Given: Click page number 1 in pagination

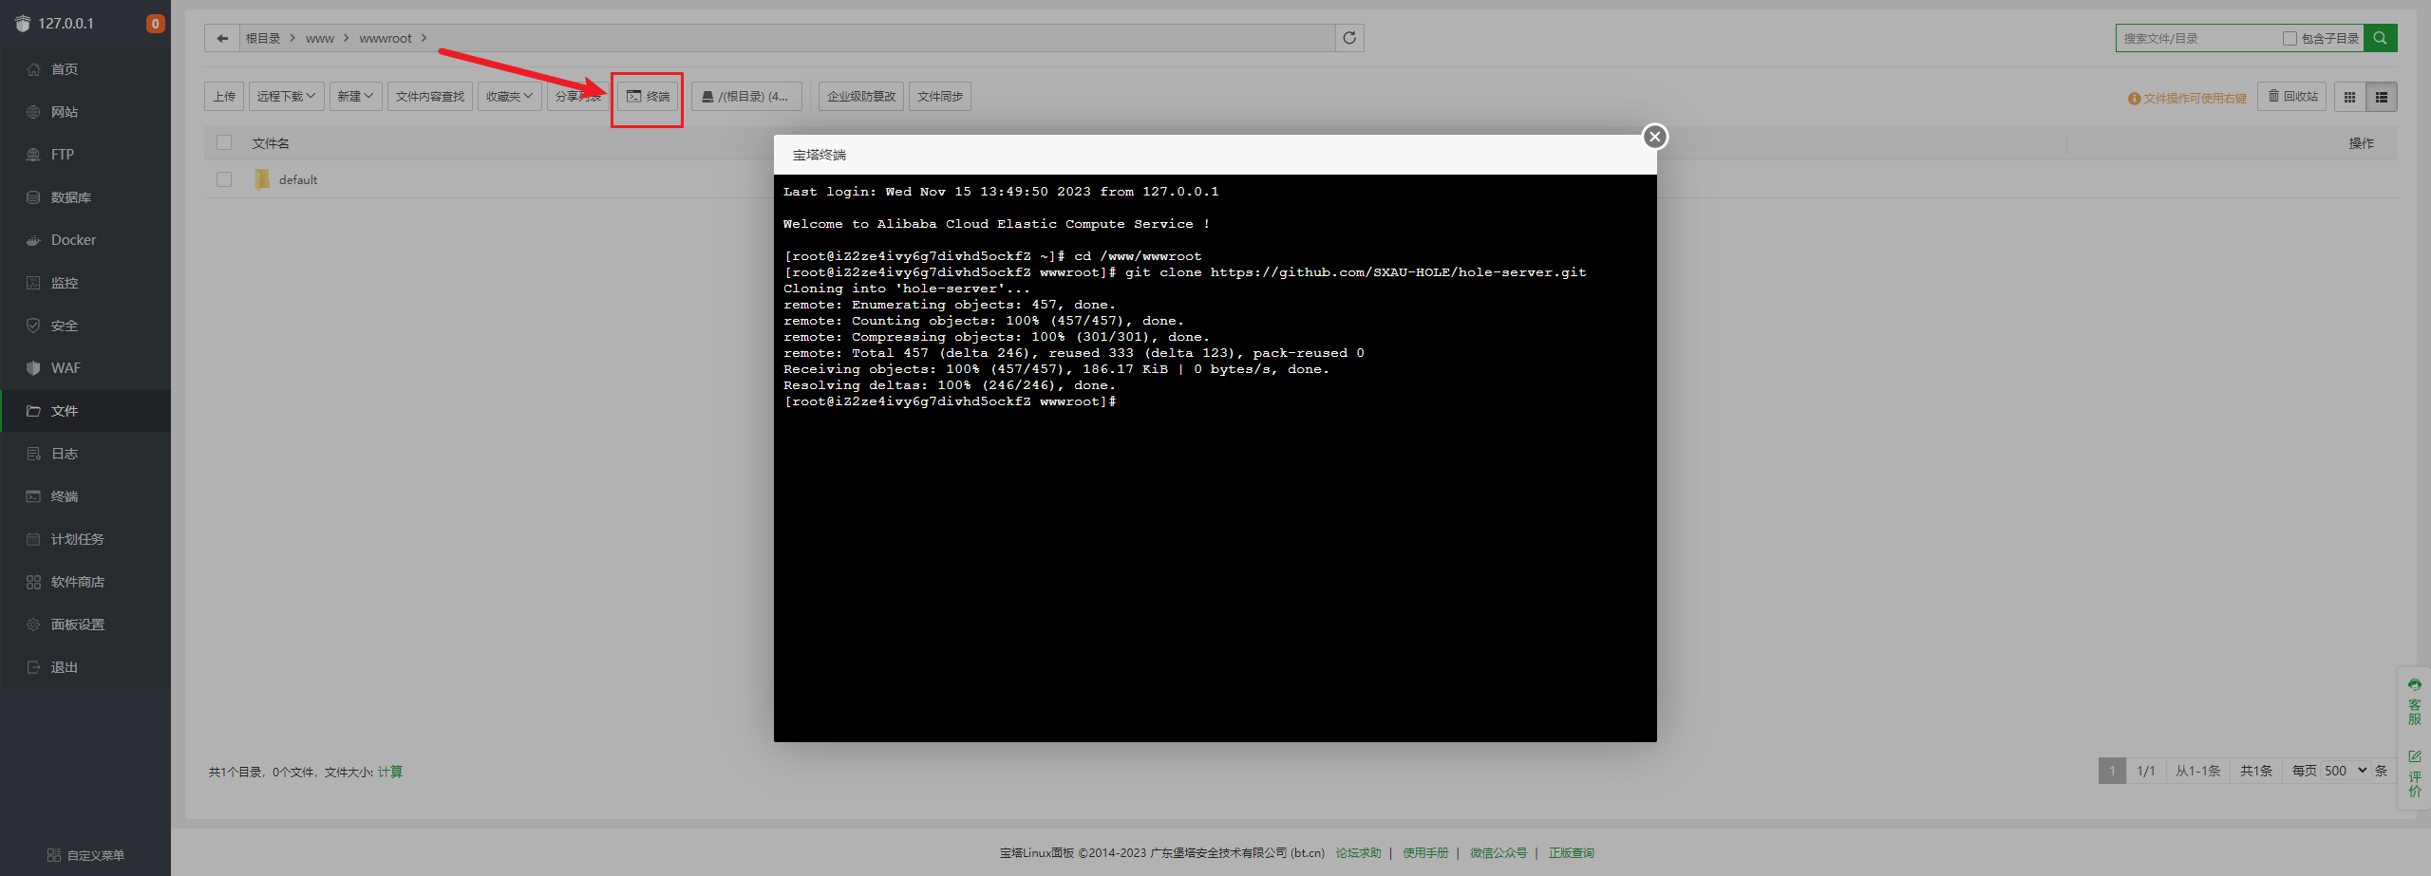Looking at the screenshot, I should coord(2112,771).
